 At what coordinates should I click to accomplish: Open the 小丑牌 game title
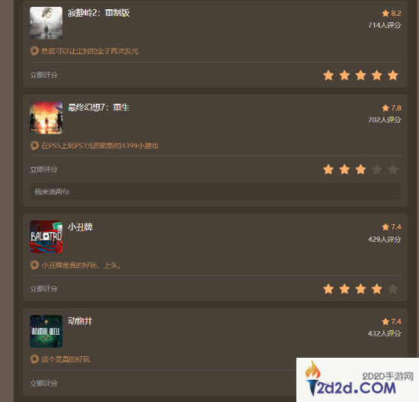pos(80,227)
